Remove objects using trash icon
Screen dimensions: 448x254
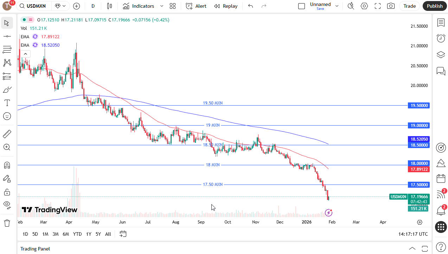(x=7, y=223)
